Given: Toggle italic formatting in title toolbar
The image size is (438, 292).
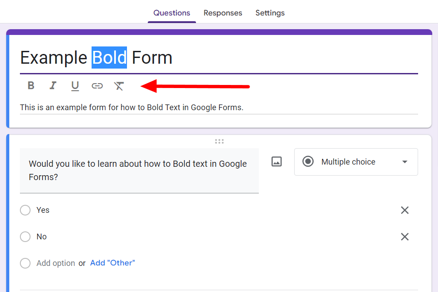Looking at the screenshot, I should click(53, 85).
